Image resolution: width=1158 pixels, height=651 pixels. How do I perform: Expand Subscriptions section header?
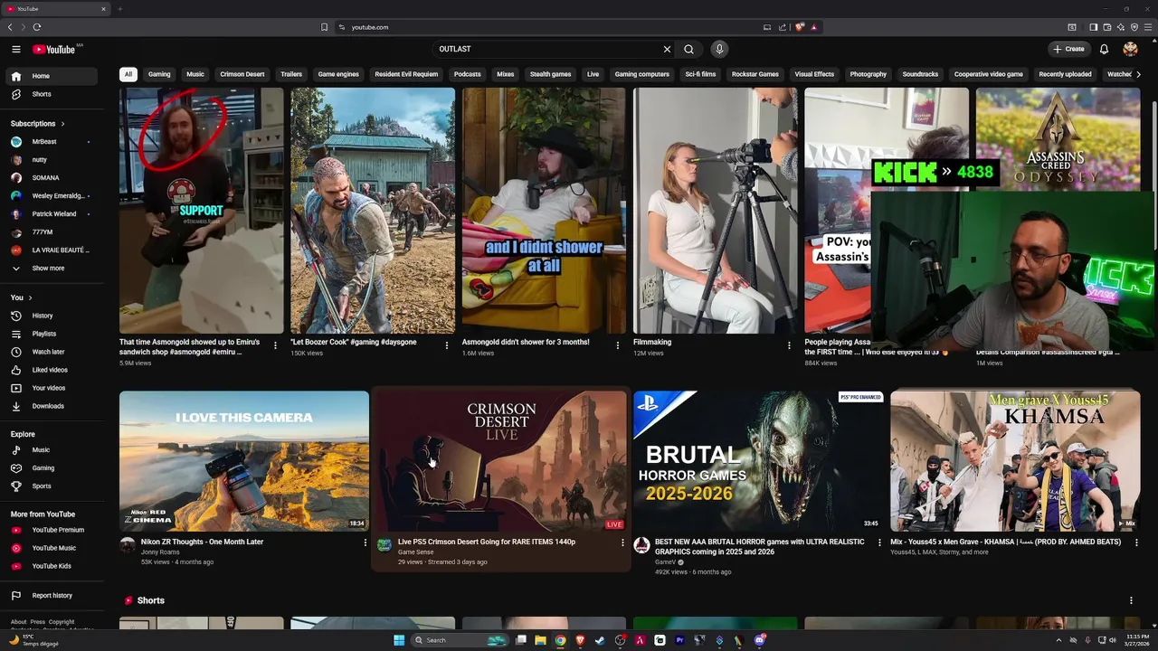click(37, 123)
